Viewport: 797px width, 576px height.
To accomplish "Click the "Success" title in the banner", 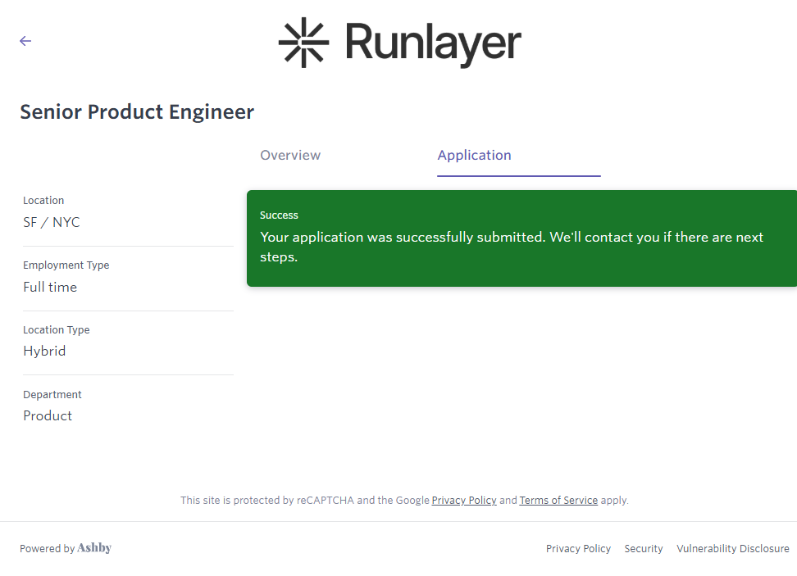I will click(x=279, y=215).
